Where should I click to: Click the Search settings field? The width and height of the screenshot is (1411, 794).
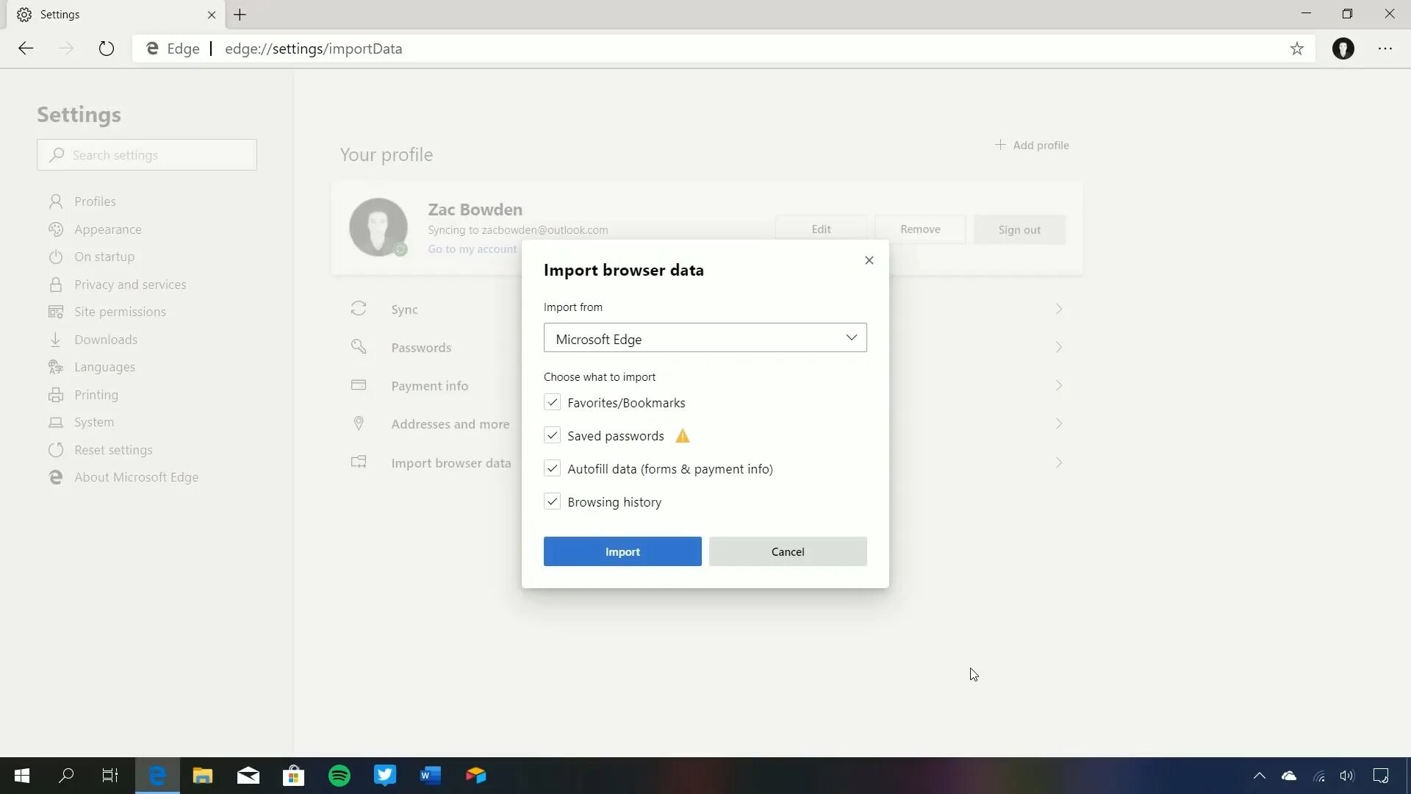146,154
